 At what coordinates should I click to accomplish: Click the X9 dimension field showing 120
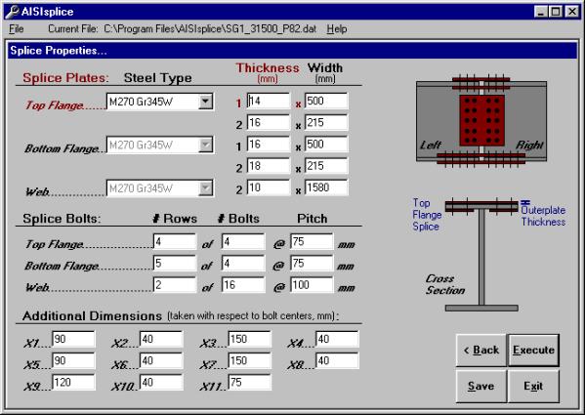73,382
